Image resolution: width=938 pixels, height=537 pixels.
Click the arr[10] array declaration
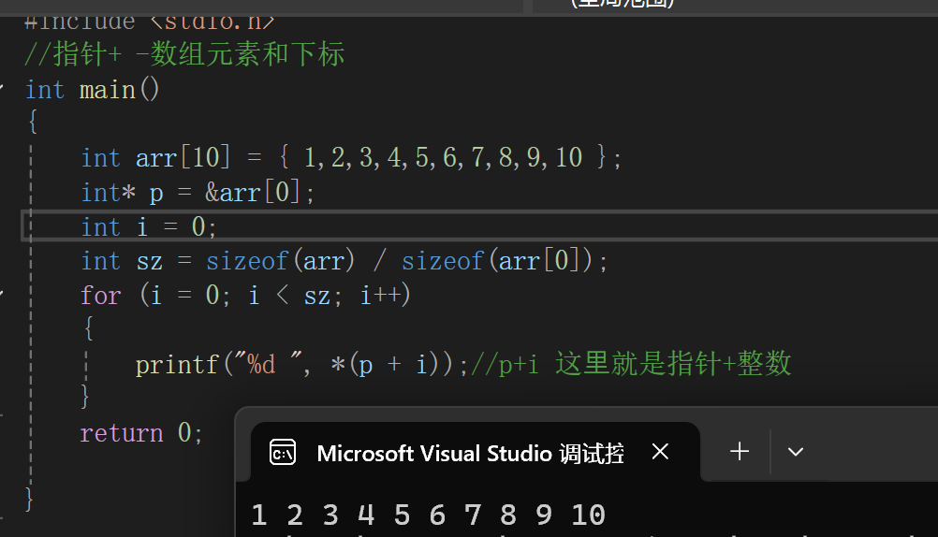click(x=176, y=158)
